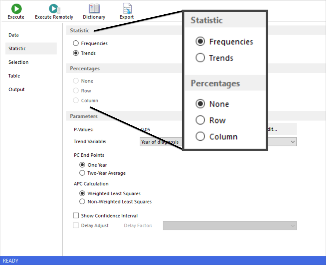Viewport: 326px width, 265px height.
Task: Toggle the Delay Adjust checkbox
Action: coord(76,225)
